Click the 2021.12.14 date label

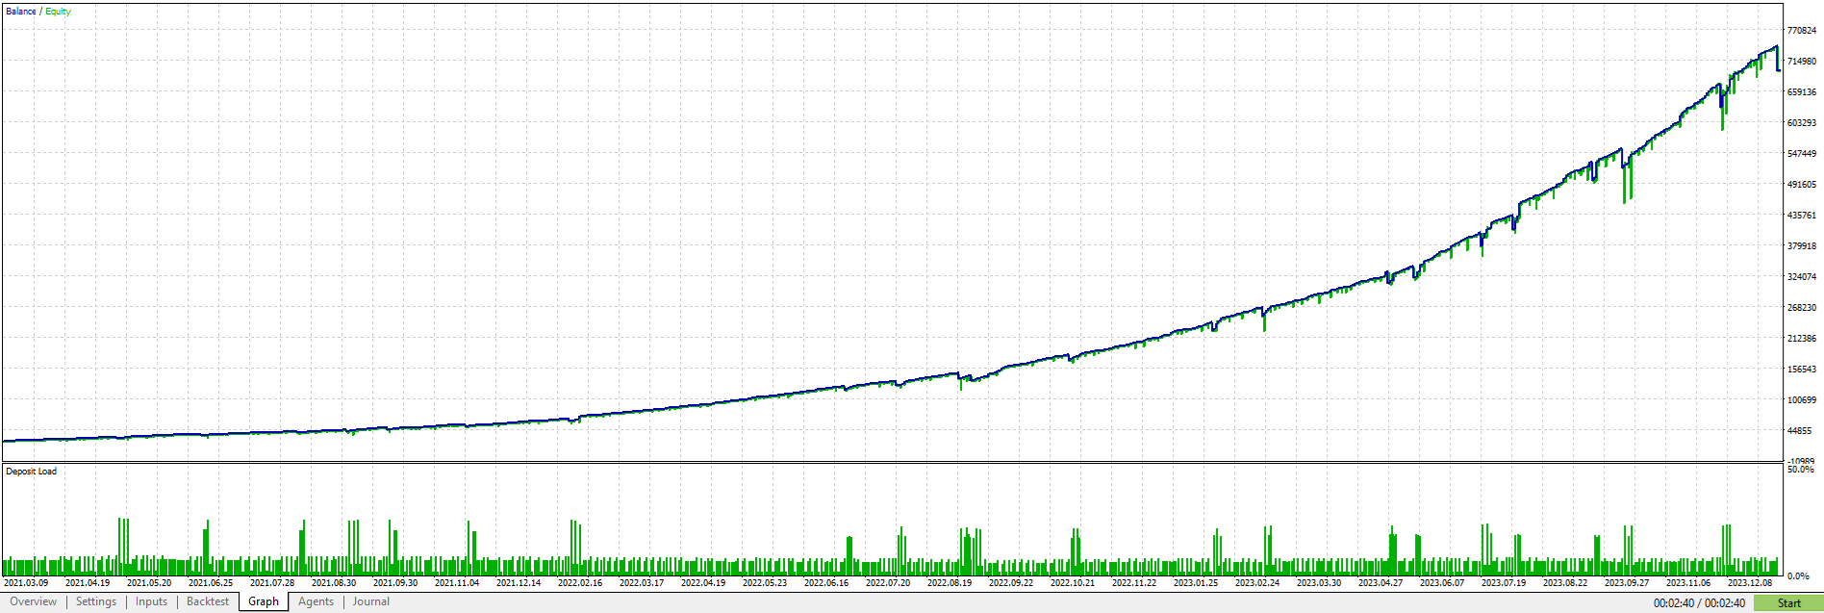pyautogui.click(x=519, y=582)
